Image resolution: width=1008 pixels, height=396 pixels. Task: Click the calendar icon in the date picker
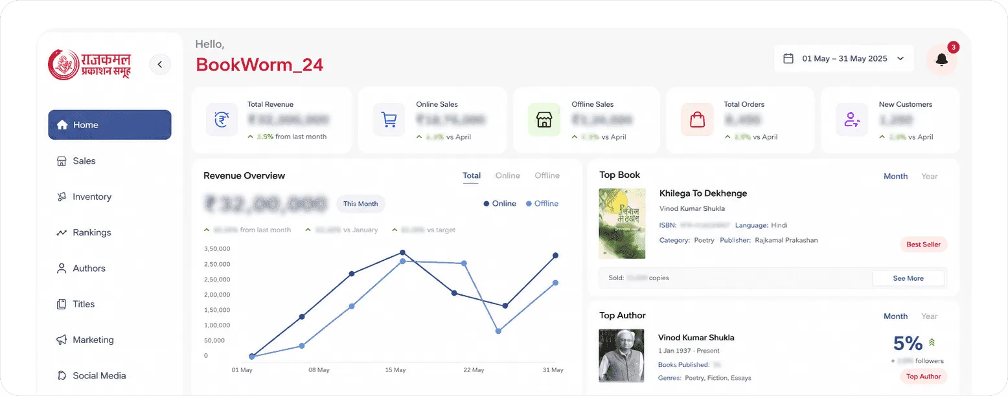click(x=788, y=58)
